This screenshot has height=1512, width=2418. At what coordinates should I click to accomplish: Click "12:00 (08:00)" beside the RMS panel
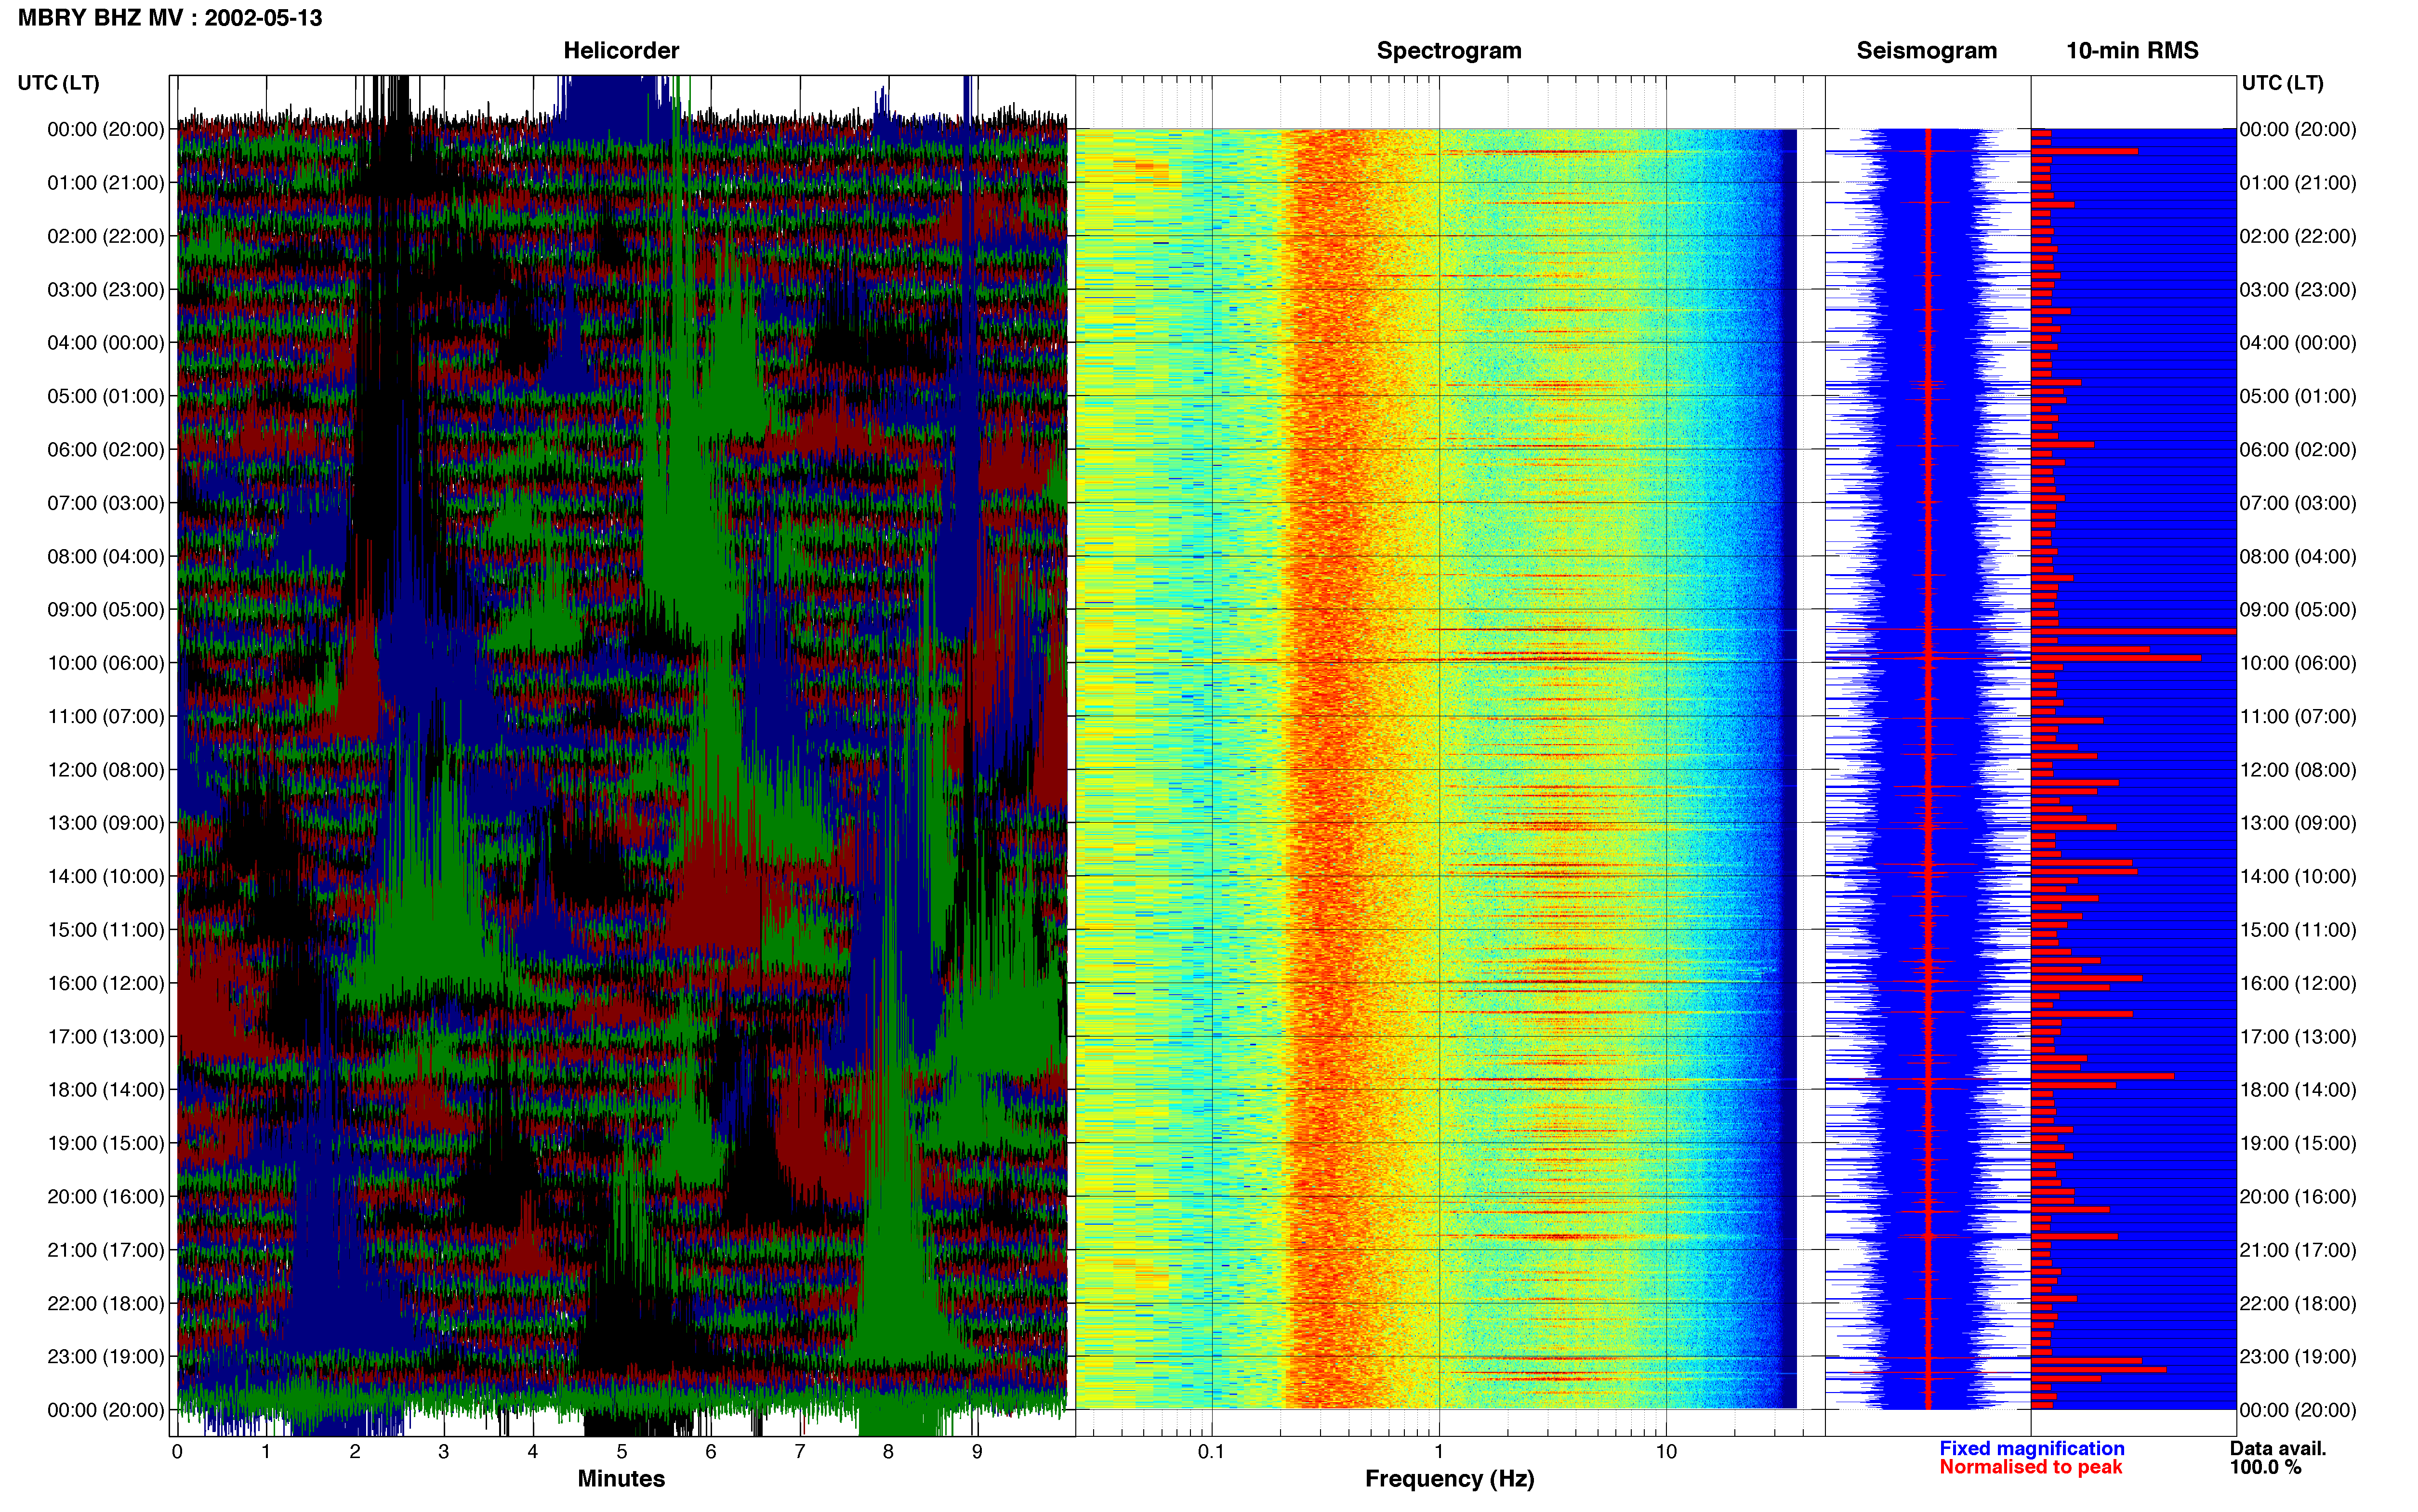pyautogui.click(x=2298, y=770)
